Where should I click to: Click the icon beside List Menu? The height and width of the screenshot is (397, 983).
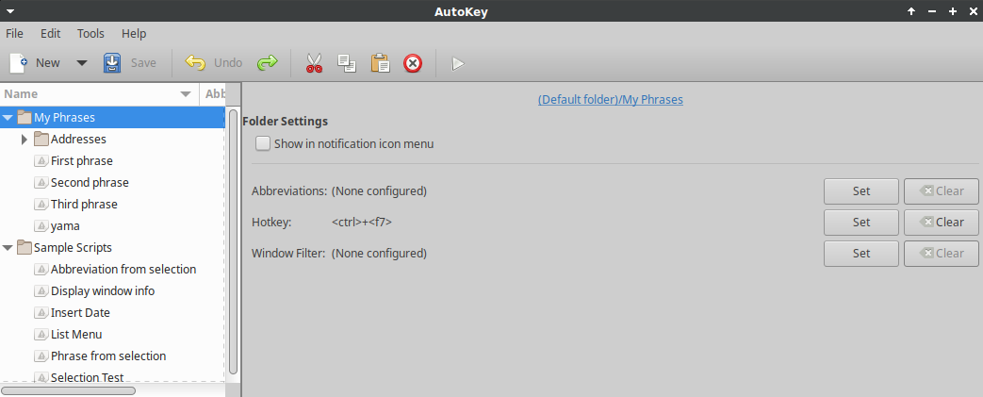(x=41, y=334)
